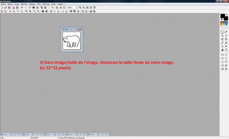This screenshot has width=229, height=139.
Task: Select the Paint bucket fill tool
Action: 222,39
